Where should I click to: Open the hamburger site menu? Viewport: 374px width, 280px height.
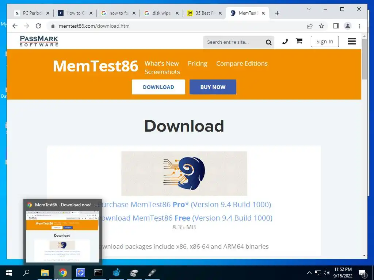coord(352,42)
